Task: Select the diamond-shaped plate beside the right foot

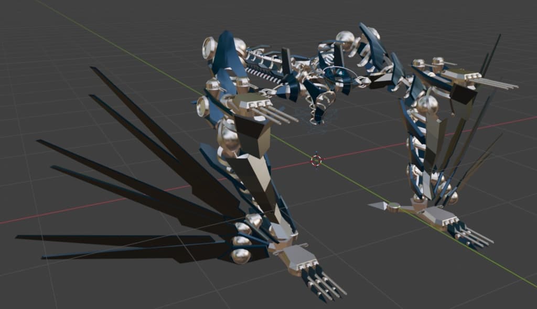Action: tap(378, 206)
